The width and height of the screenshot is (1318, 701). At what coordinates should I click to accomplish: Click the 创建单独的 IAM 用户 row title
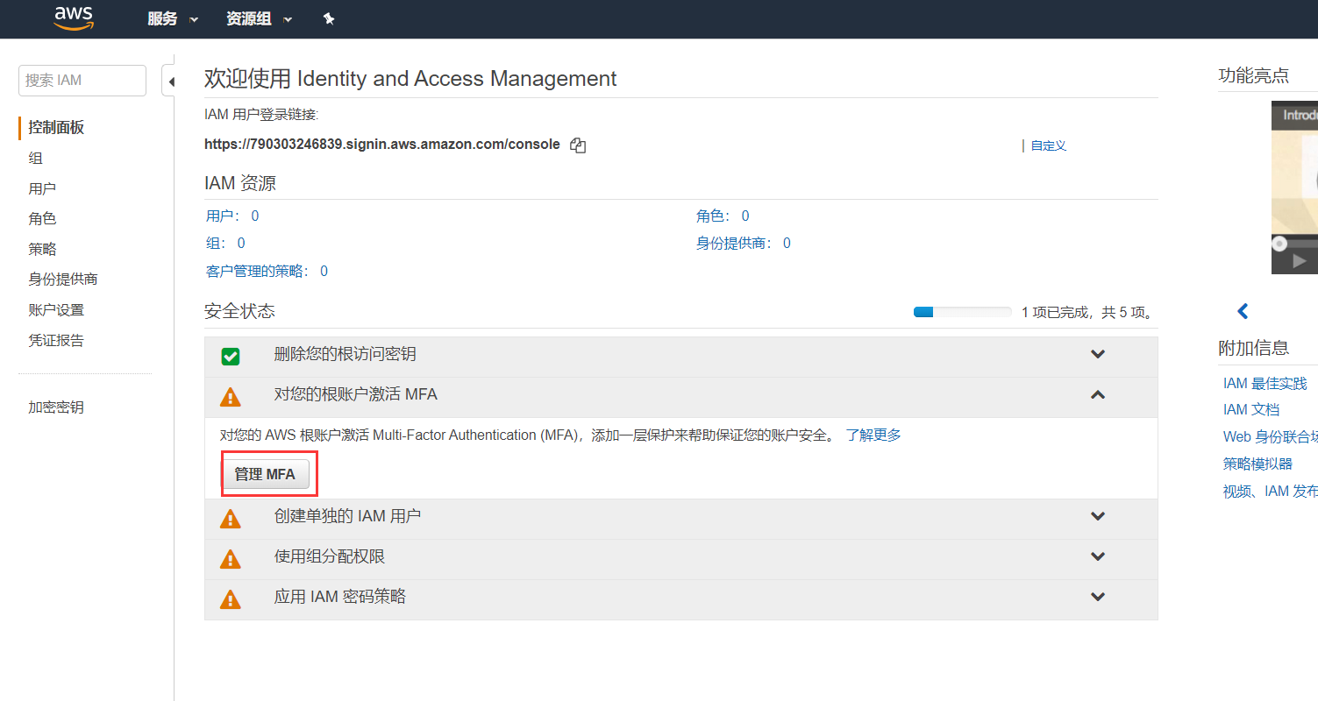coord(348,516)
